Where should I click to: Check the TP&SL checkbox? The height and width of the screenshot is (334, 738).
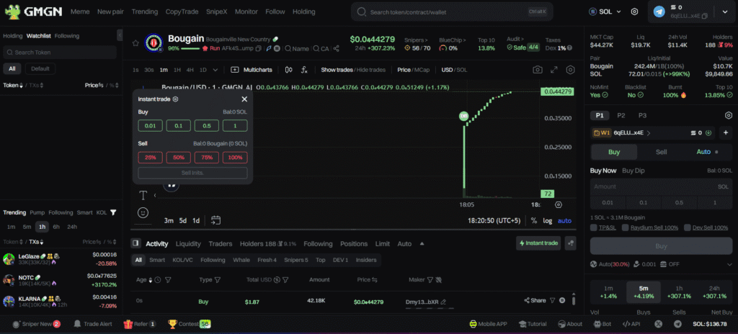594,227
